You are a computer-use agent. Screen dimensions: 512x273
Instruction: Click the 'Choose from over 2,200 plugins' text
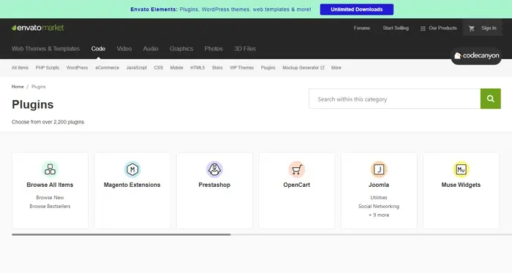click(48, 122)
